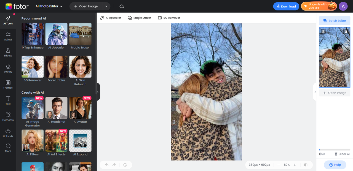Zoom out with the minus icon
Image resolution: width=353 pixels, height=171 pixels.
pos(279,165)
